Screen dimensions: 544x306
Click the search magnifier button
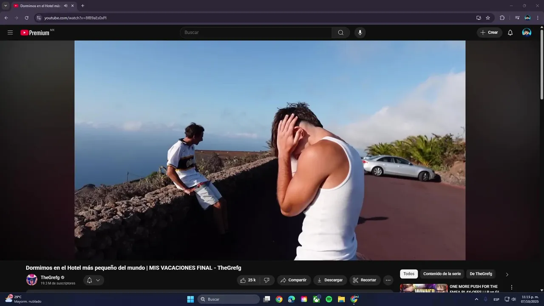click(341, 33)
